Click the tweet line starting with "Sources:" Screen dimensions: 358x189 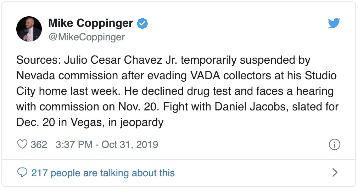[x=163, y=60]
